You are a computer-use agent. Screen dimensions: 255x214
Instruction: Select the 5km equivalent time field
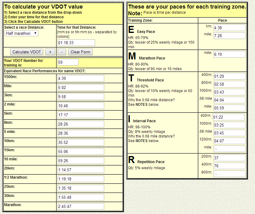click(x=80, y=115)
